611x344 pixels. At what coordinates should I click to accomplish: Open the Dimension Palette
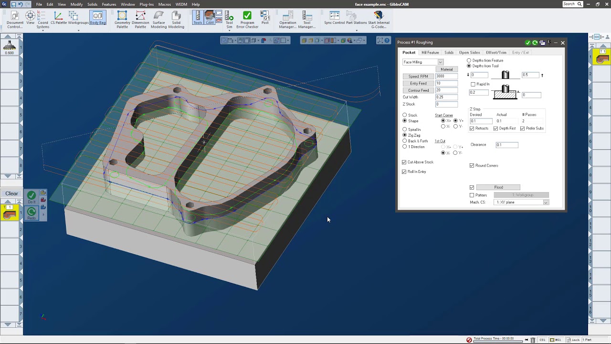tap(140, 20)
